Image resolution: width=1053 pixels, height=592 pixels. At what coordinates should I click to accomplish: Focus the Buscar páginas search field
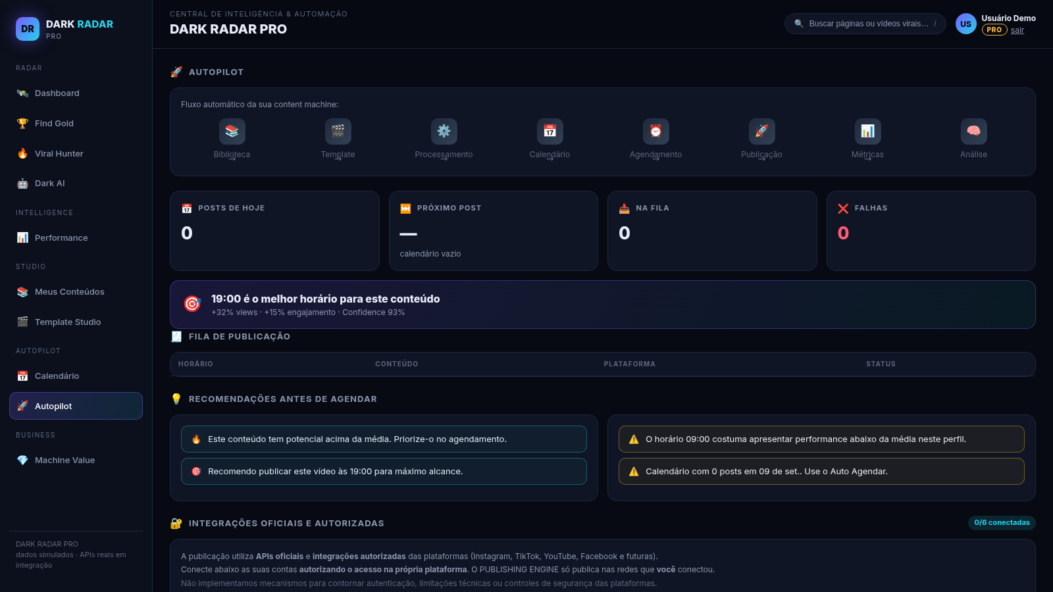coord(865,24)
